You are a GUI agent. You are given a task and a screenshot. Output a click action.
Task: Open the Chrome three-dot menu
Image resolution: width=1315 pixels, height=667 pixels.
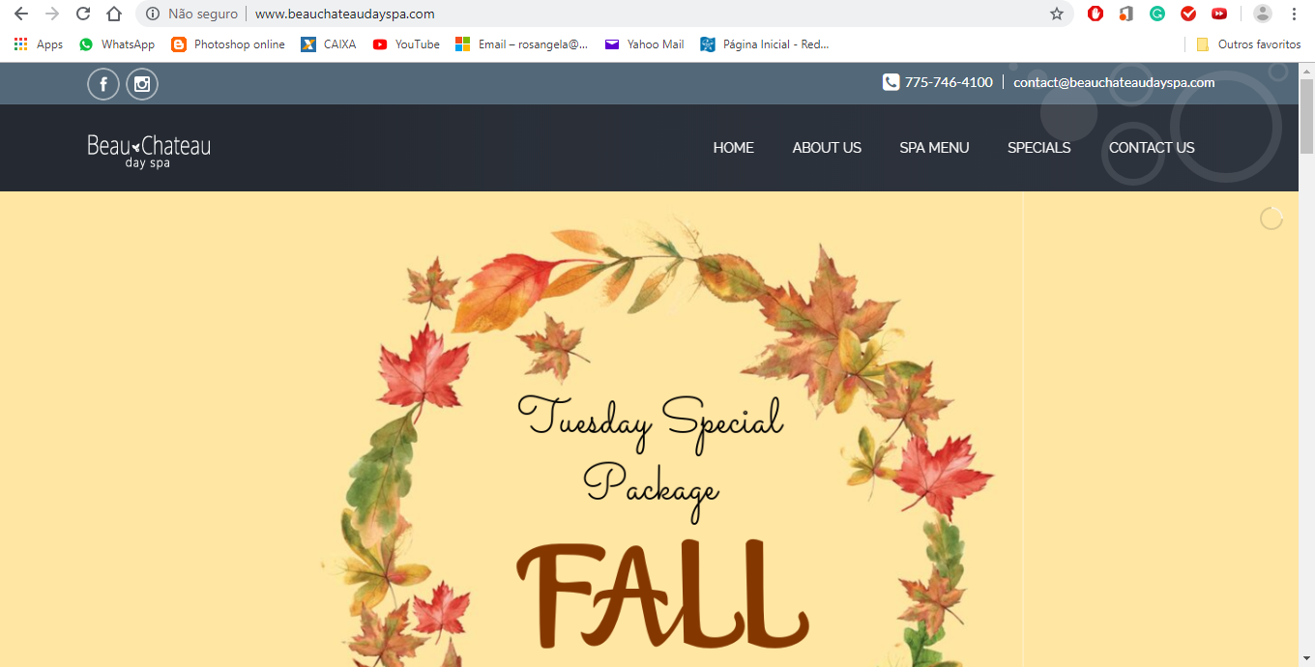click(x=1294, y=14)
